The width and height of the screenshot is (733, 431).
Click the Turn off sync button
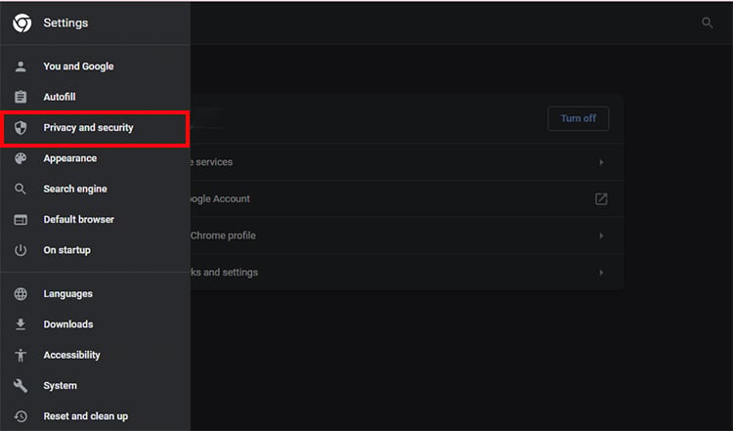pos(579,118)
